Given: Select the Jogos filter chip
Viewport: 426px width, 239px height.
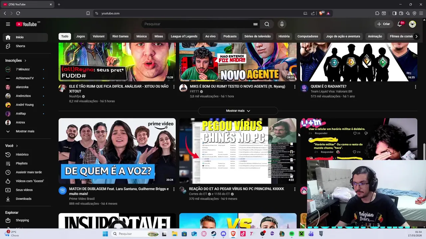Looking at the screenshot, I should 81,36.
